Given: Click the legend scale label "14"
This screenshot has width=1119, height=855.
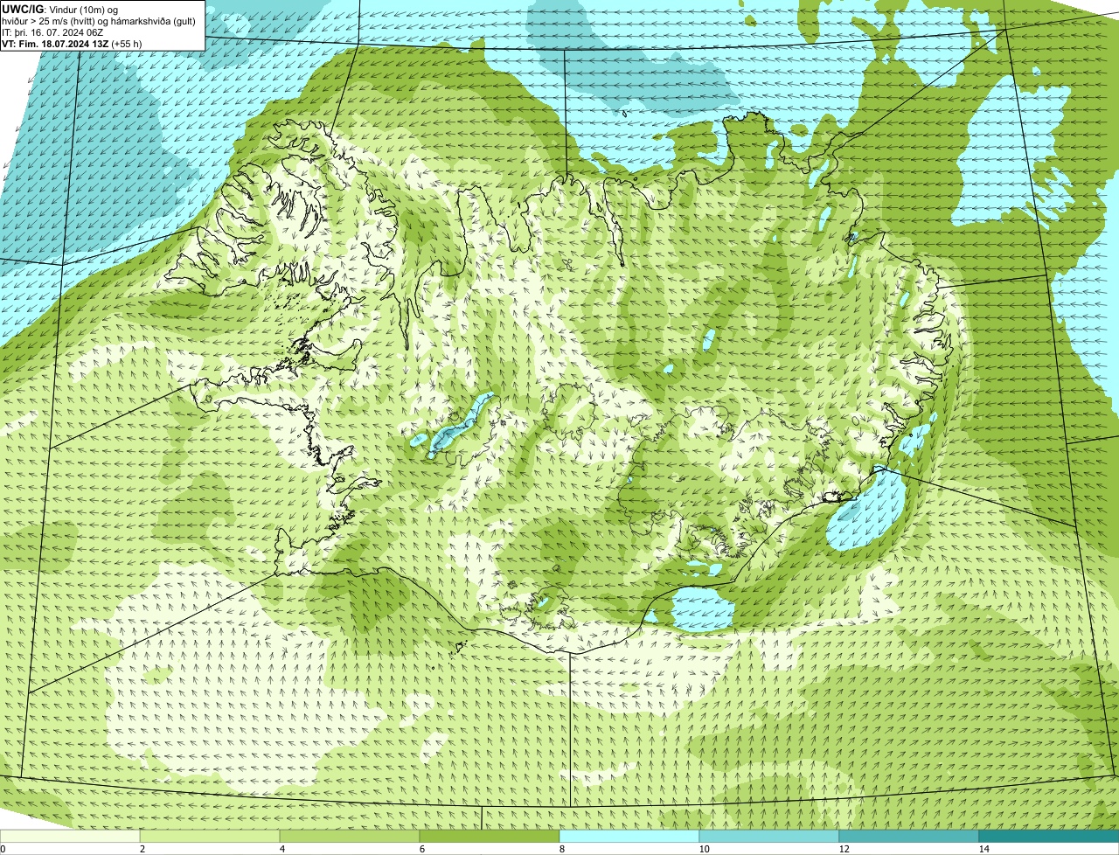Looking at the screenshot, I should click(983, 849).
